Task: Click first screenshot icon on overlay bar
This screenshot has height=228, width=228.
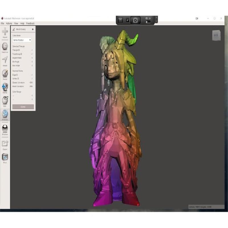Action: point(120,20)
